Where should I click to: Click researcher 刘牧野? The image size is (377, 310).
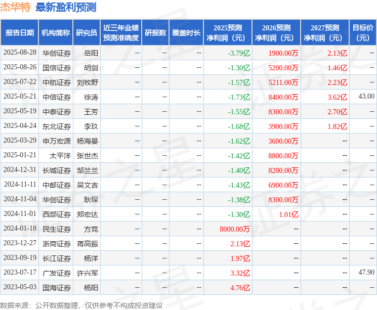[87, 82]
